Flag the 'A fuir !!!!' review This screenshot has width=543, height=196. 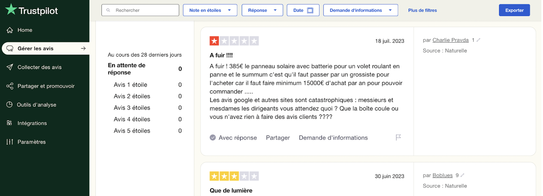tap(398, 137)
